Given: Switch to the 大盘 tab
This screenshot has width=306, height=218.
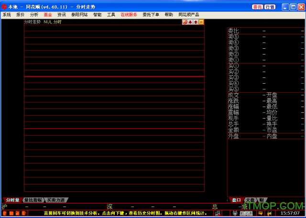Looking at the screenshot, I should tap(250, 200).
